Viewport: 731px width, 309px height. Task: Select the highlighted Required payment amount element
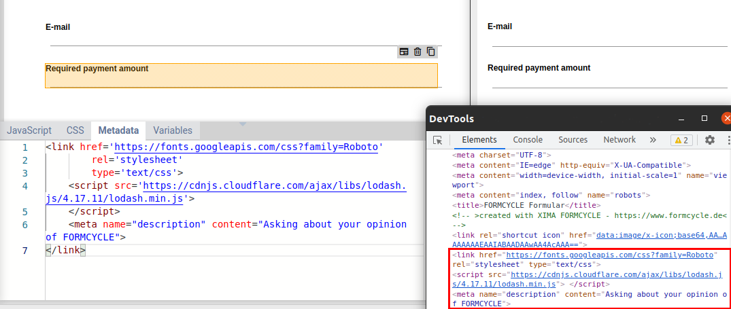point(241,75)
